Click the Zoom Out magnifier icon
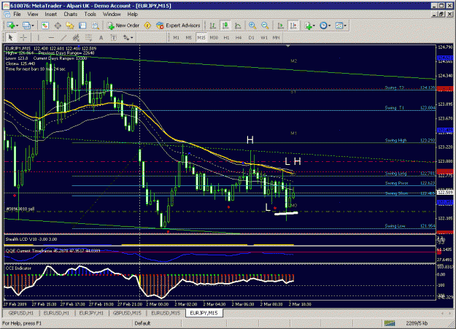Image resolution: width=456 pixels, height=329 pixels. [265, 26]
